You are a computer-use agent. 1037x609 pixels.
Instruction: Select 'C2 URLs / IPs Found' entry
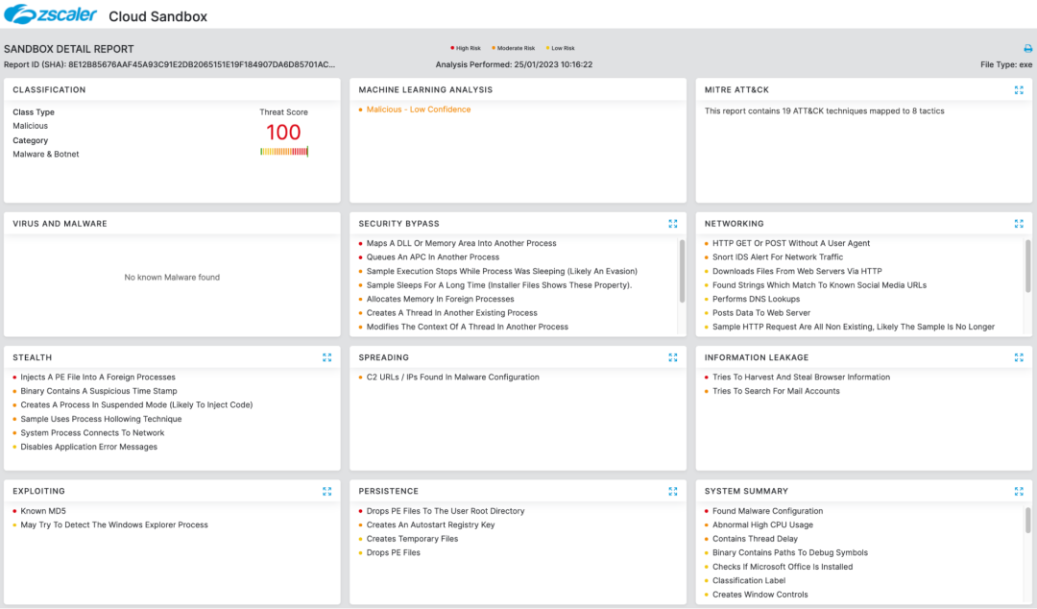click(x=452, y=378)
